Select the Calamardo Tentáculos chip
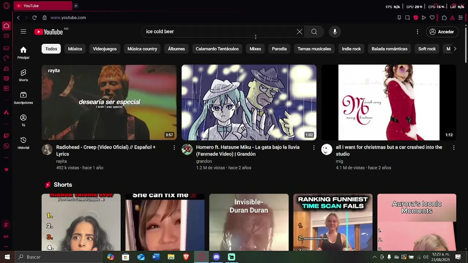This screenshot has width=468, height=263. [217, 49]
